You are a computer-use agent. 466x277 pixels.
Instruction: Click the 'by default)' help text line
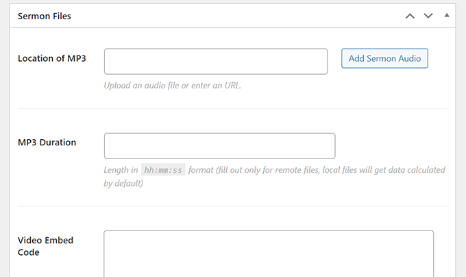tap(123, 184)
